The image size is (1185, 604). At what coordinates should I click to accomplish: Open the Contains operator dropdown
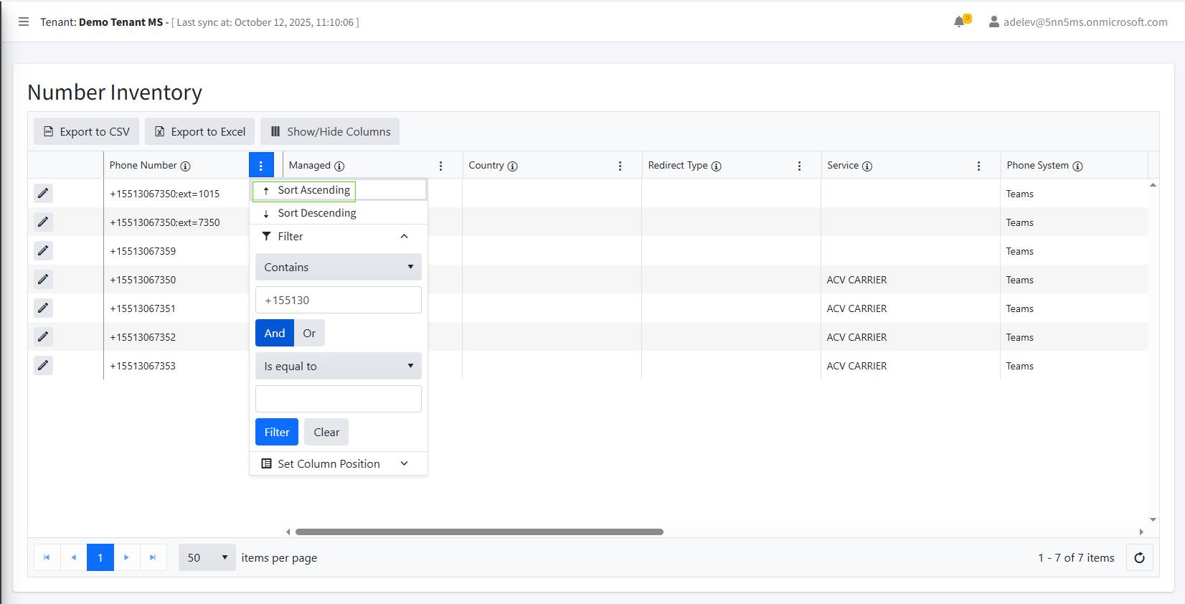coord(338,267)
